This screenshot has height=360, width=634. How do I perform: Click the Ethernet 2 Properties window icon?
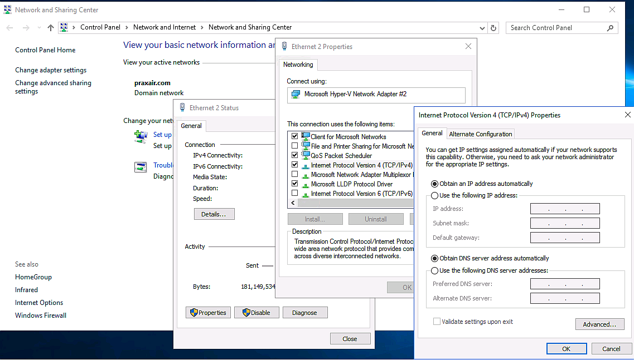click(x=284, y=46)
